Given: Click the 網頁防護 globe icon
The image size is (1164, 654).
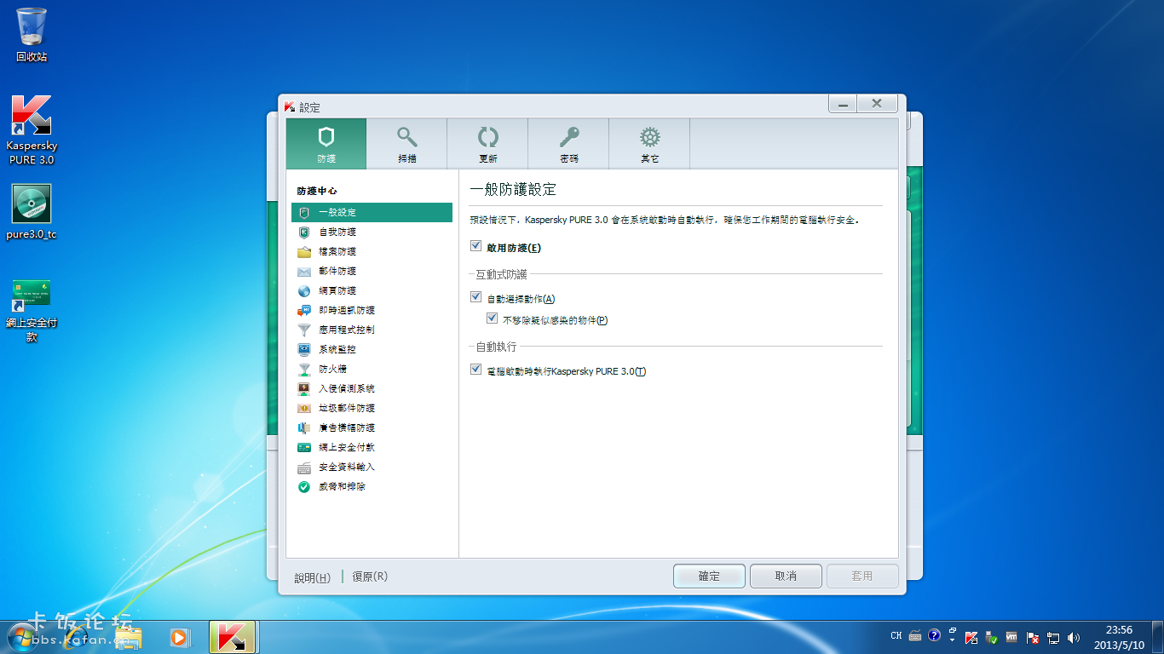Looking at the screenshot, I should coord(304,290).
